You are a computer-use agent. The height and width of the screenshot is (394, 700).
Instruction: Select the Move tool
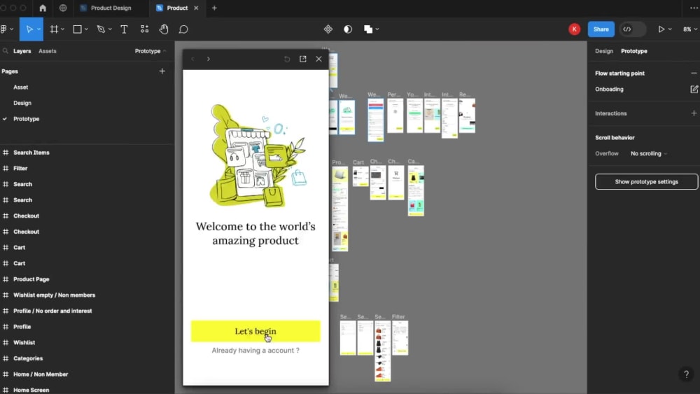(29, 29)
